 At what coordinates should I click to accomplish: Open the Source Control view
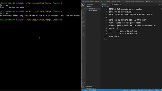point(83,13)
